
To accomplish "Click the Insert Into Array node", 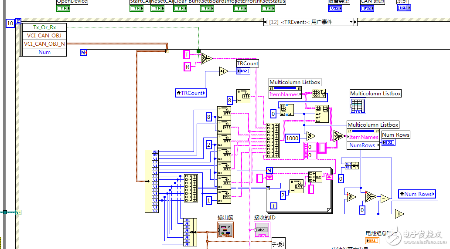I will pyautogui.click(x=322, y=114).
